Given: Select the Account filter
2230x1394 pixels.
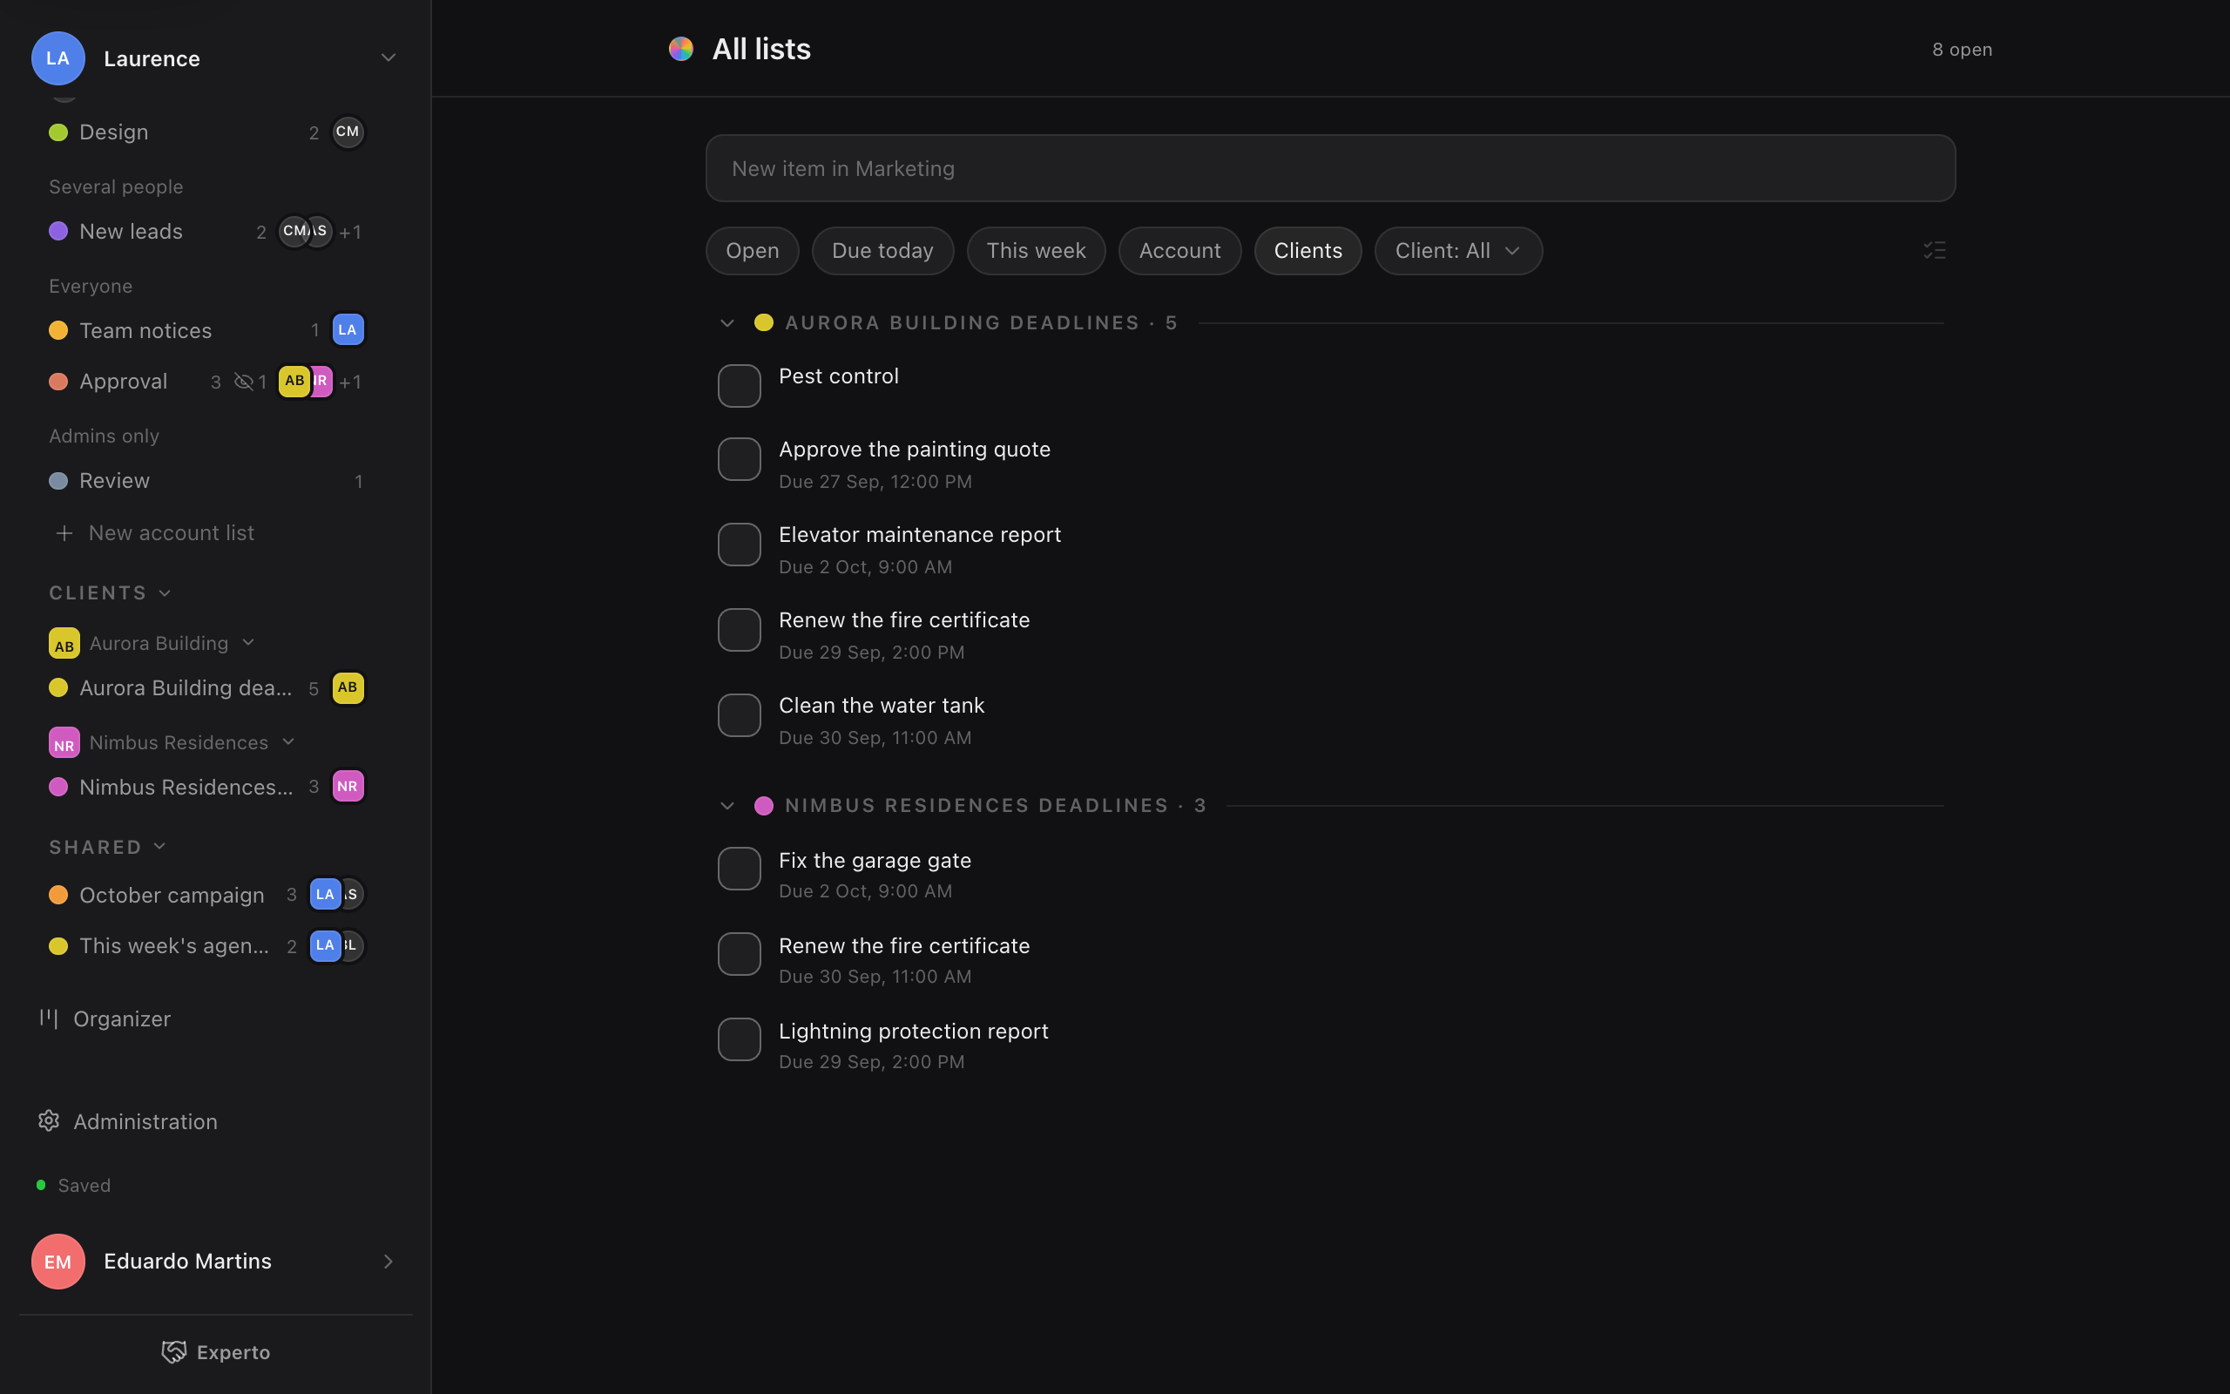Looking at the screenshot, I should [x=1179, y=251].
